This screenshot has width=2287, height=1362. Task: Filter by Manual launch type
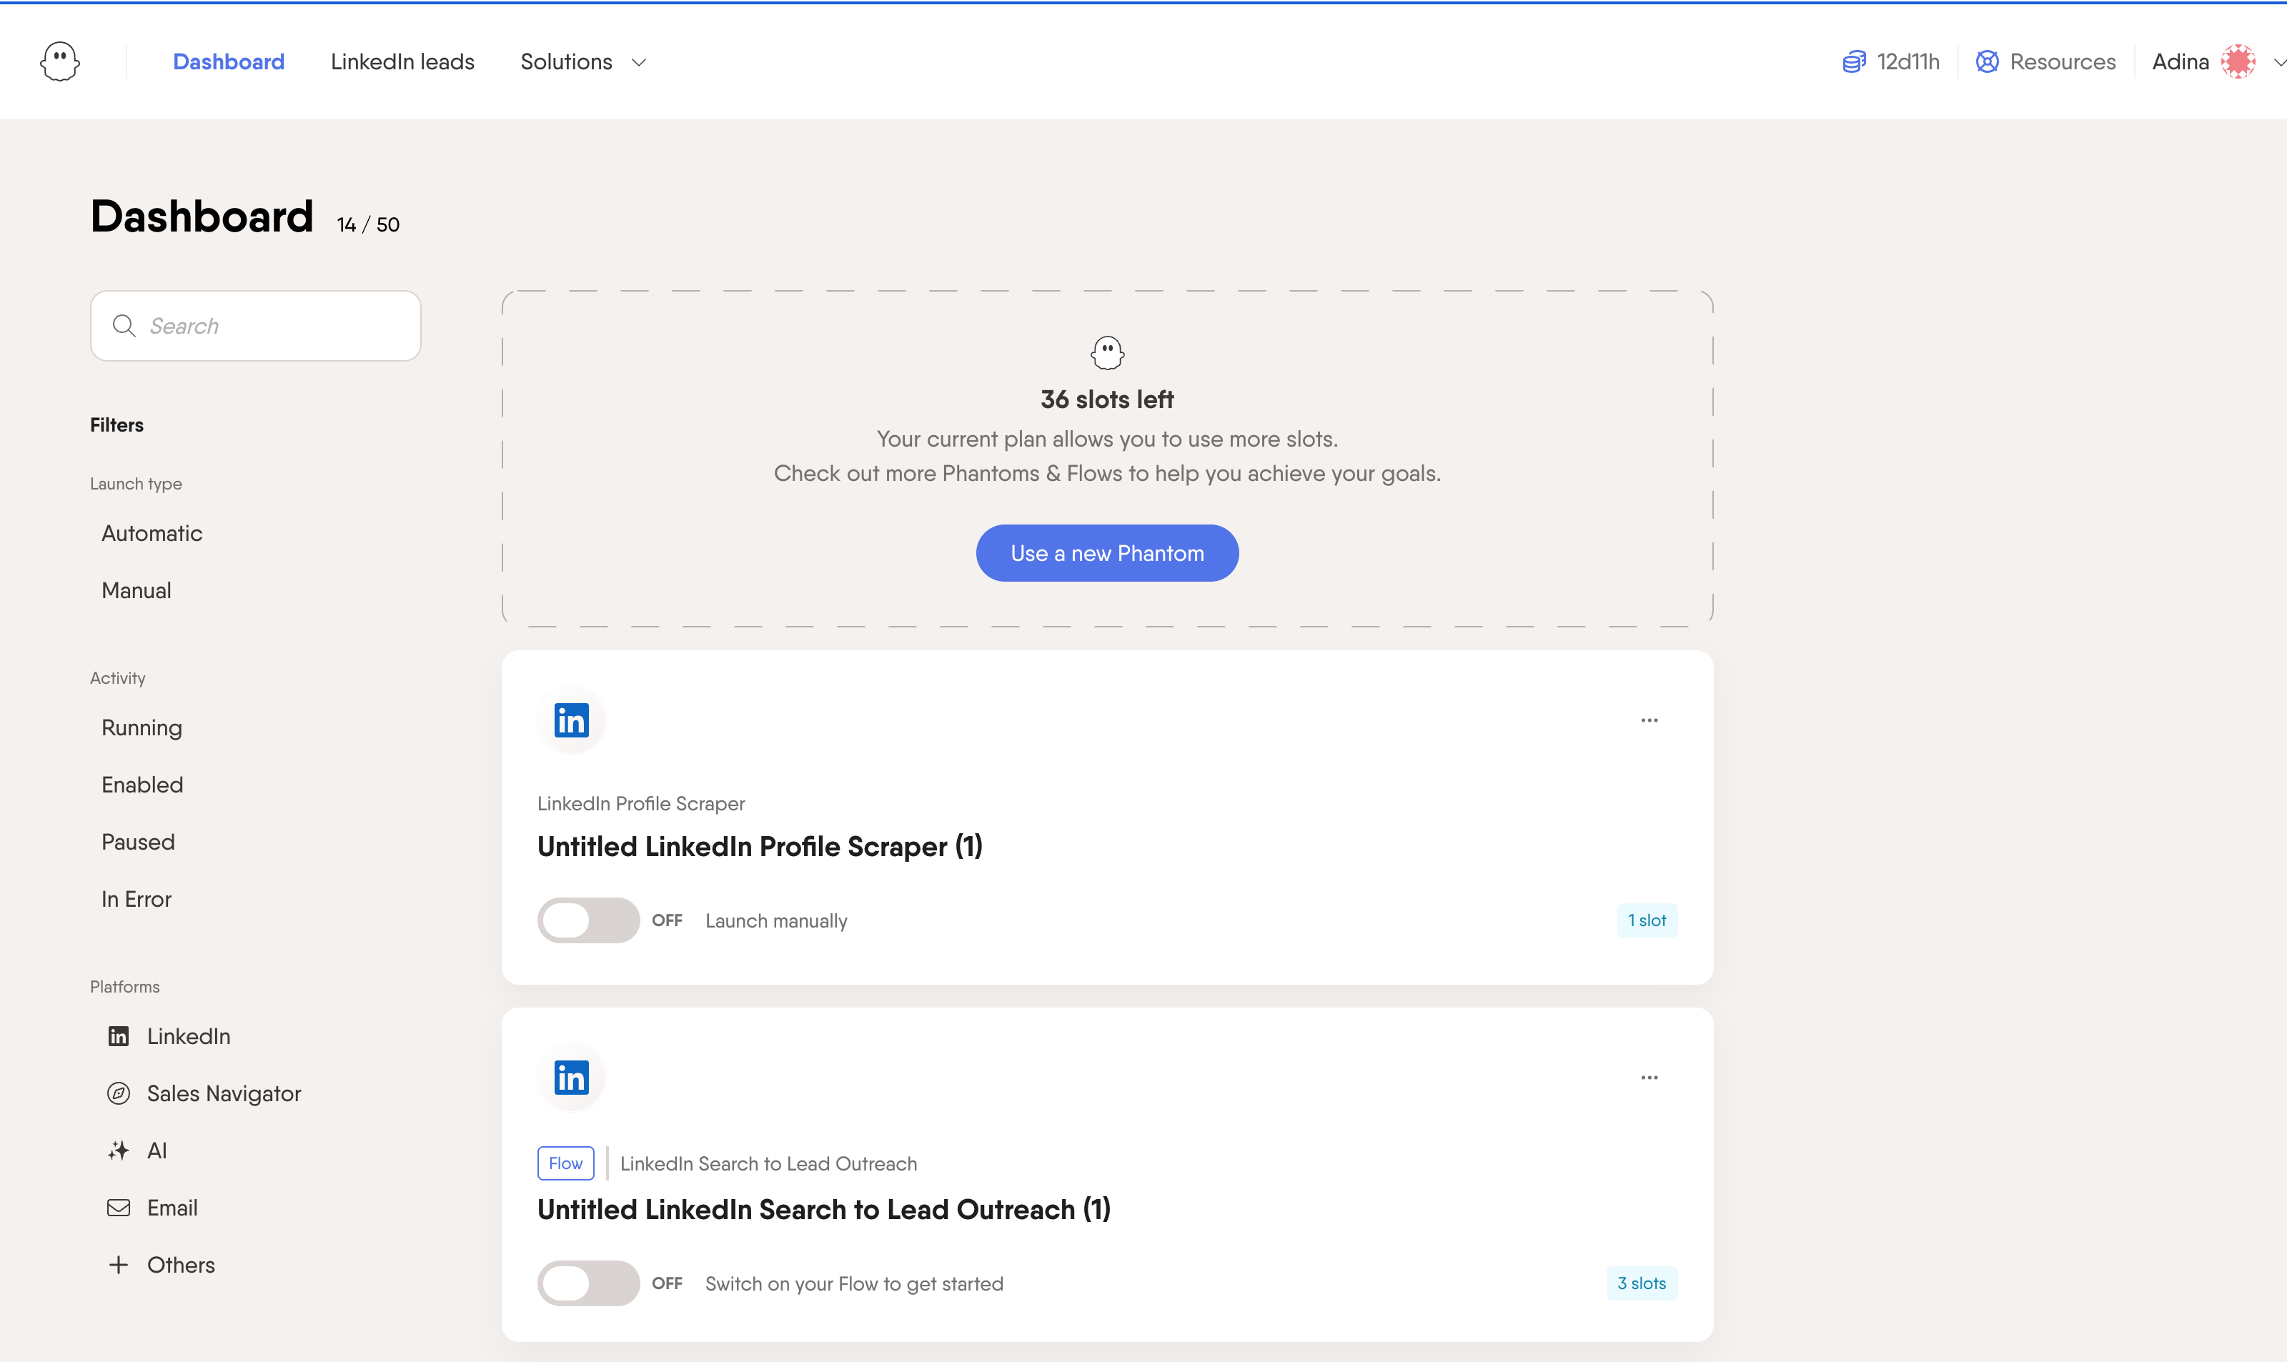click(x=136, y=590)
